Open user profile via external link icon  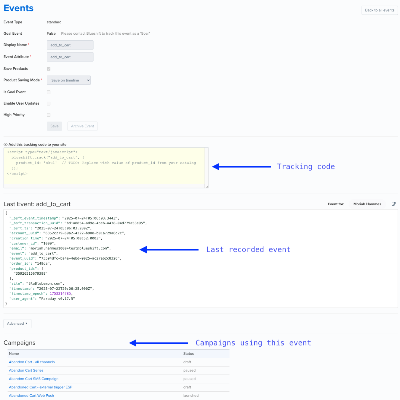pyautogui.click(x=393, y=204)
